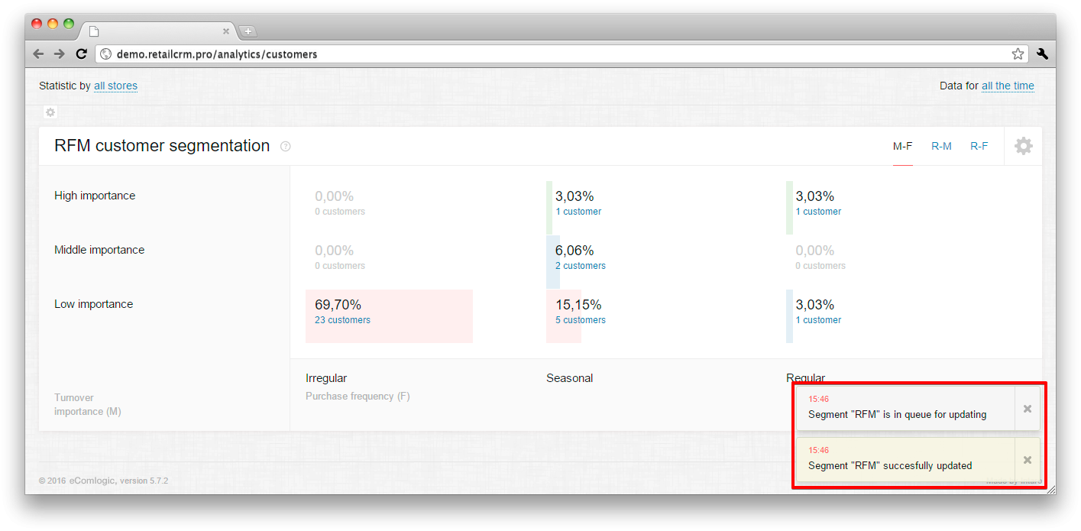Image resolution: width=1081 pixels, height=531 pixels.
Task: Click the 6,06% value
Action: (x=574, y=251)
